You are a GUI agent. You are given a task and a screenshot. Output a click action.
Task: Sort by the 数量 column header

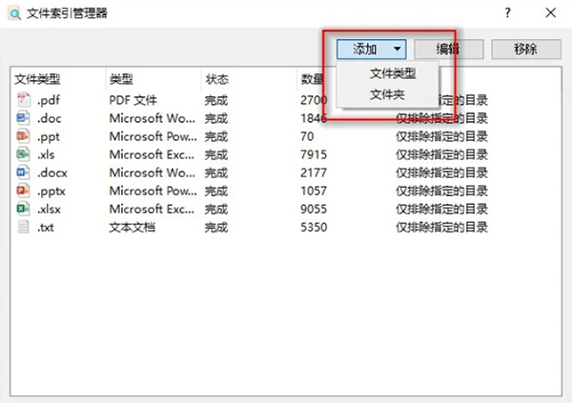[x=312, y=79]
